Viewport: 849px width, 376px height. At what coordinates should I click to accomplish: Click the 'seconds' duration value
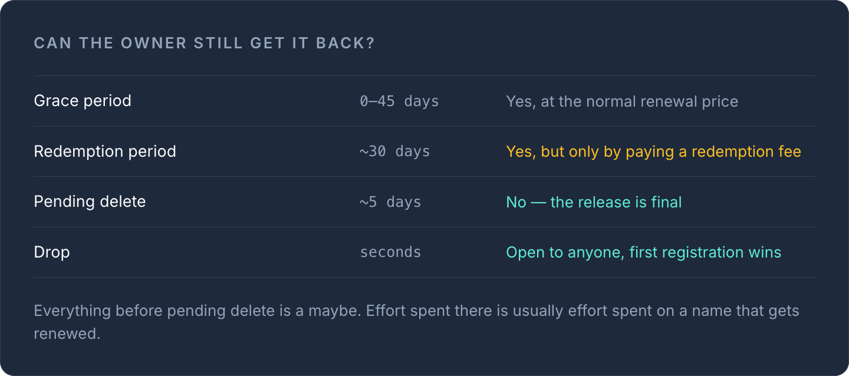[x=390, y=252]
